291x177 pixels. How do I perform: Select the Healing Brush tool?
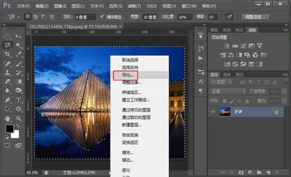[x=8, y=64]
